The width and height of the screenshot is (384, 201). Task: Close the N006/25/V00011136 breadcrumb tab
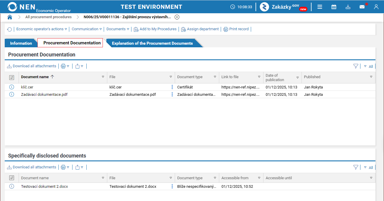[177, 17]
